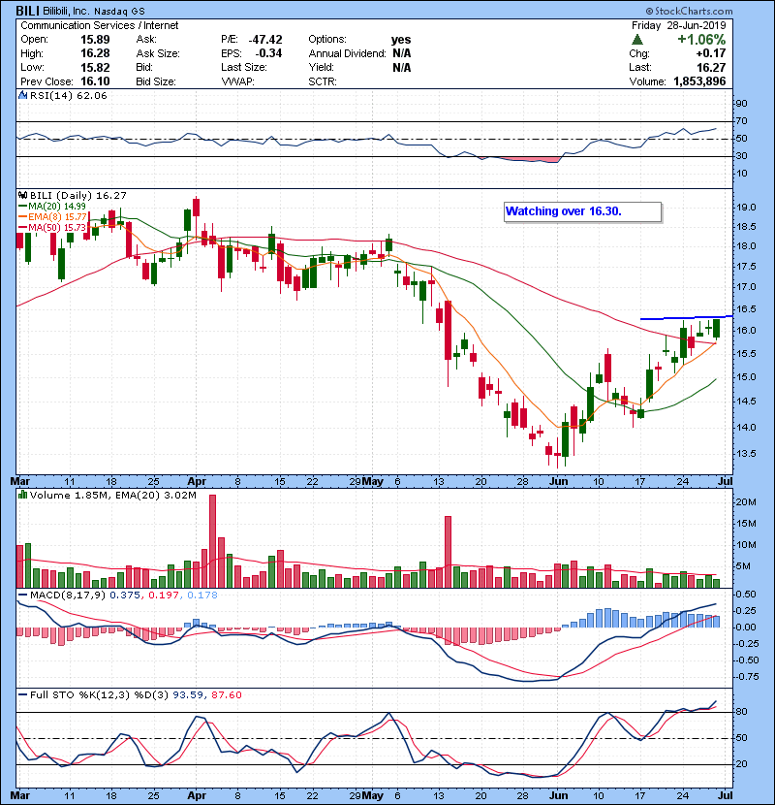The image size is (775, 805).
Task: Click the RSI indicator legend icon
Action: (x=23, y=95)
